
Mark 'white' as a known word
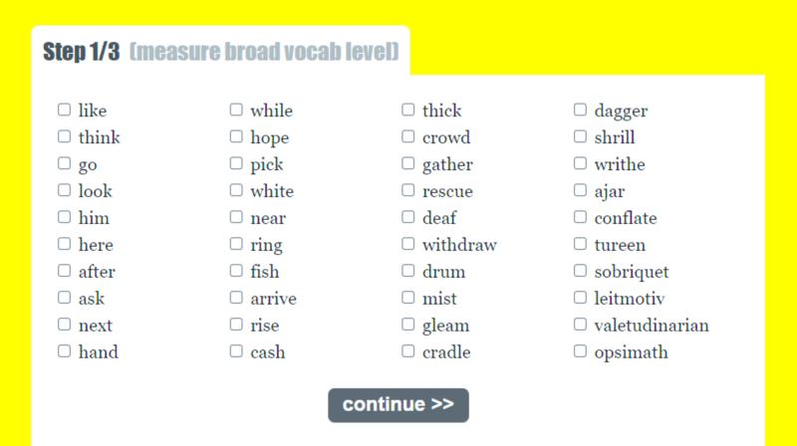pos(236,190)
